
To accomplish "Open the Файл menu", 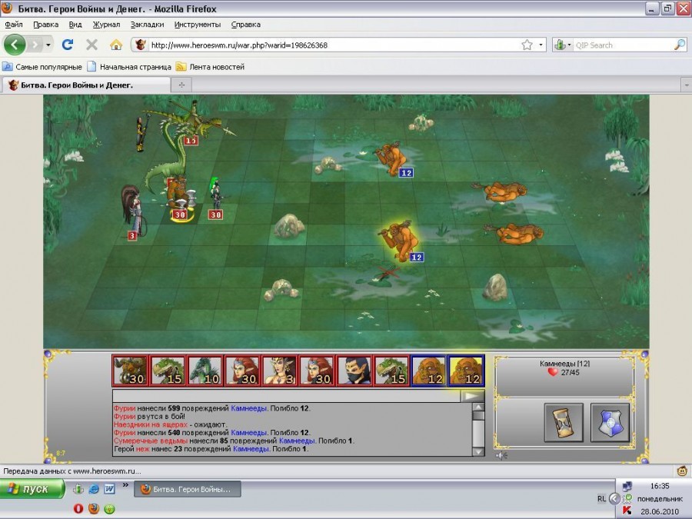I will 14,25.
